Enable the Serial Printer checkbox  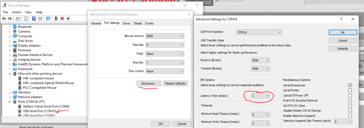point(350,90)
